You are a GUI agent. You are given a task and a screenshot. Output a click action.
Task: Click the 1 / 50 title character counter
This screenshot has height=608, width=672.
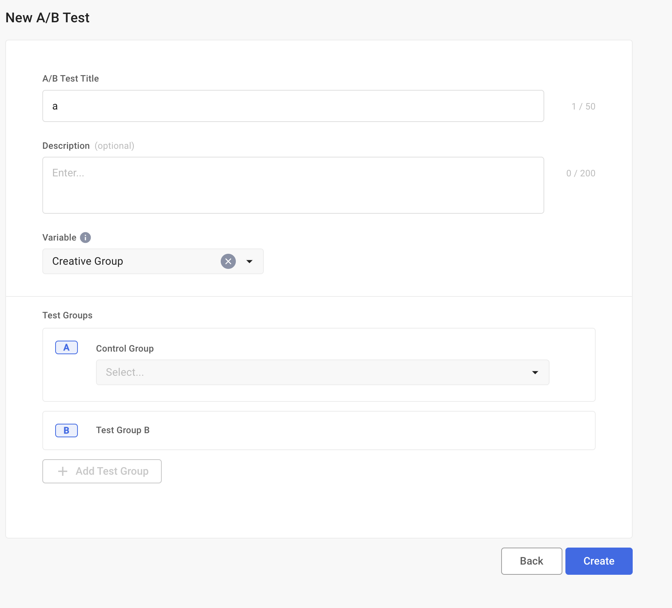tap(583, 106)
